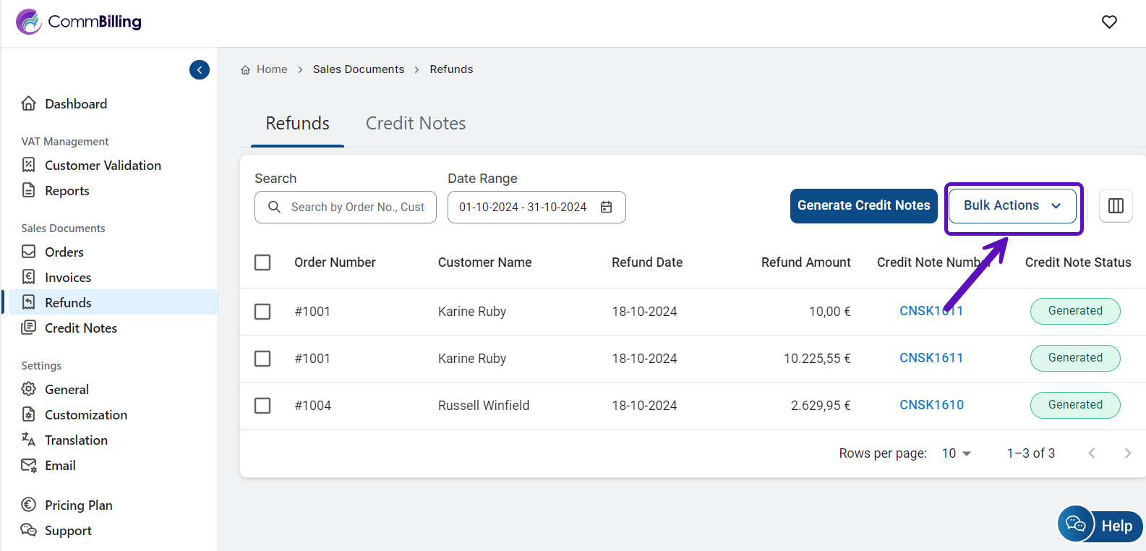The height and width of the screenshot is (551, 1146).
Task: Collapse the sidebar with the arrow button
Action: 200,70
